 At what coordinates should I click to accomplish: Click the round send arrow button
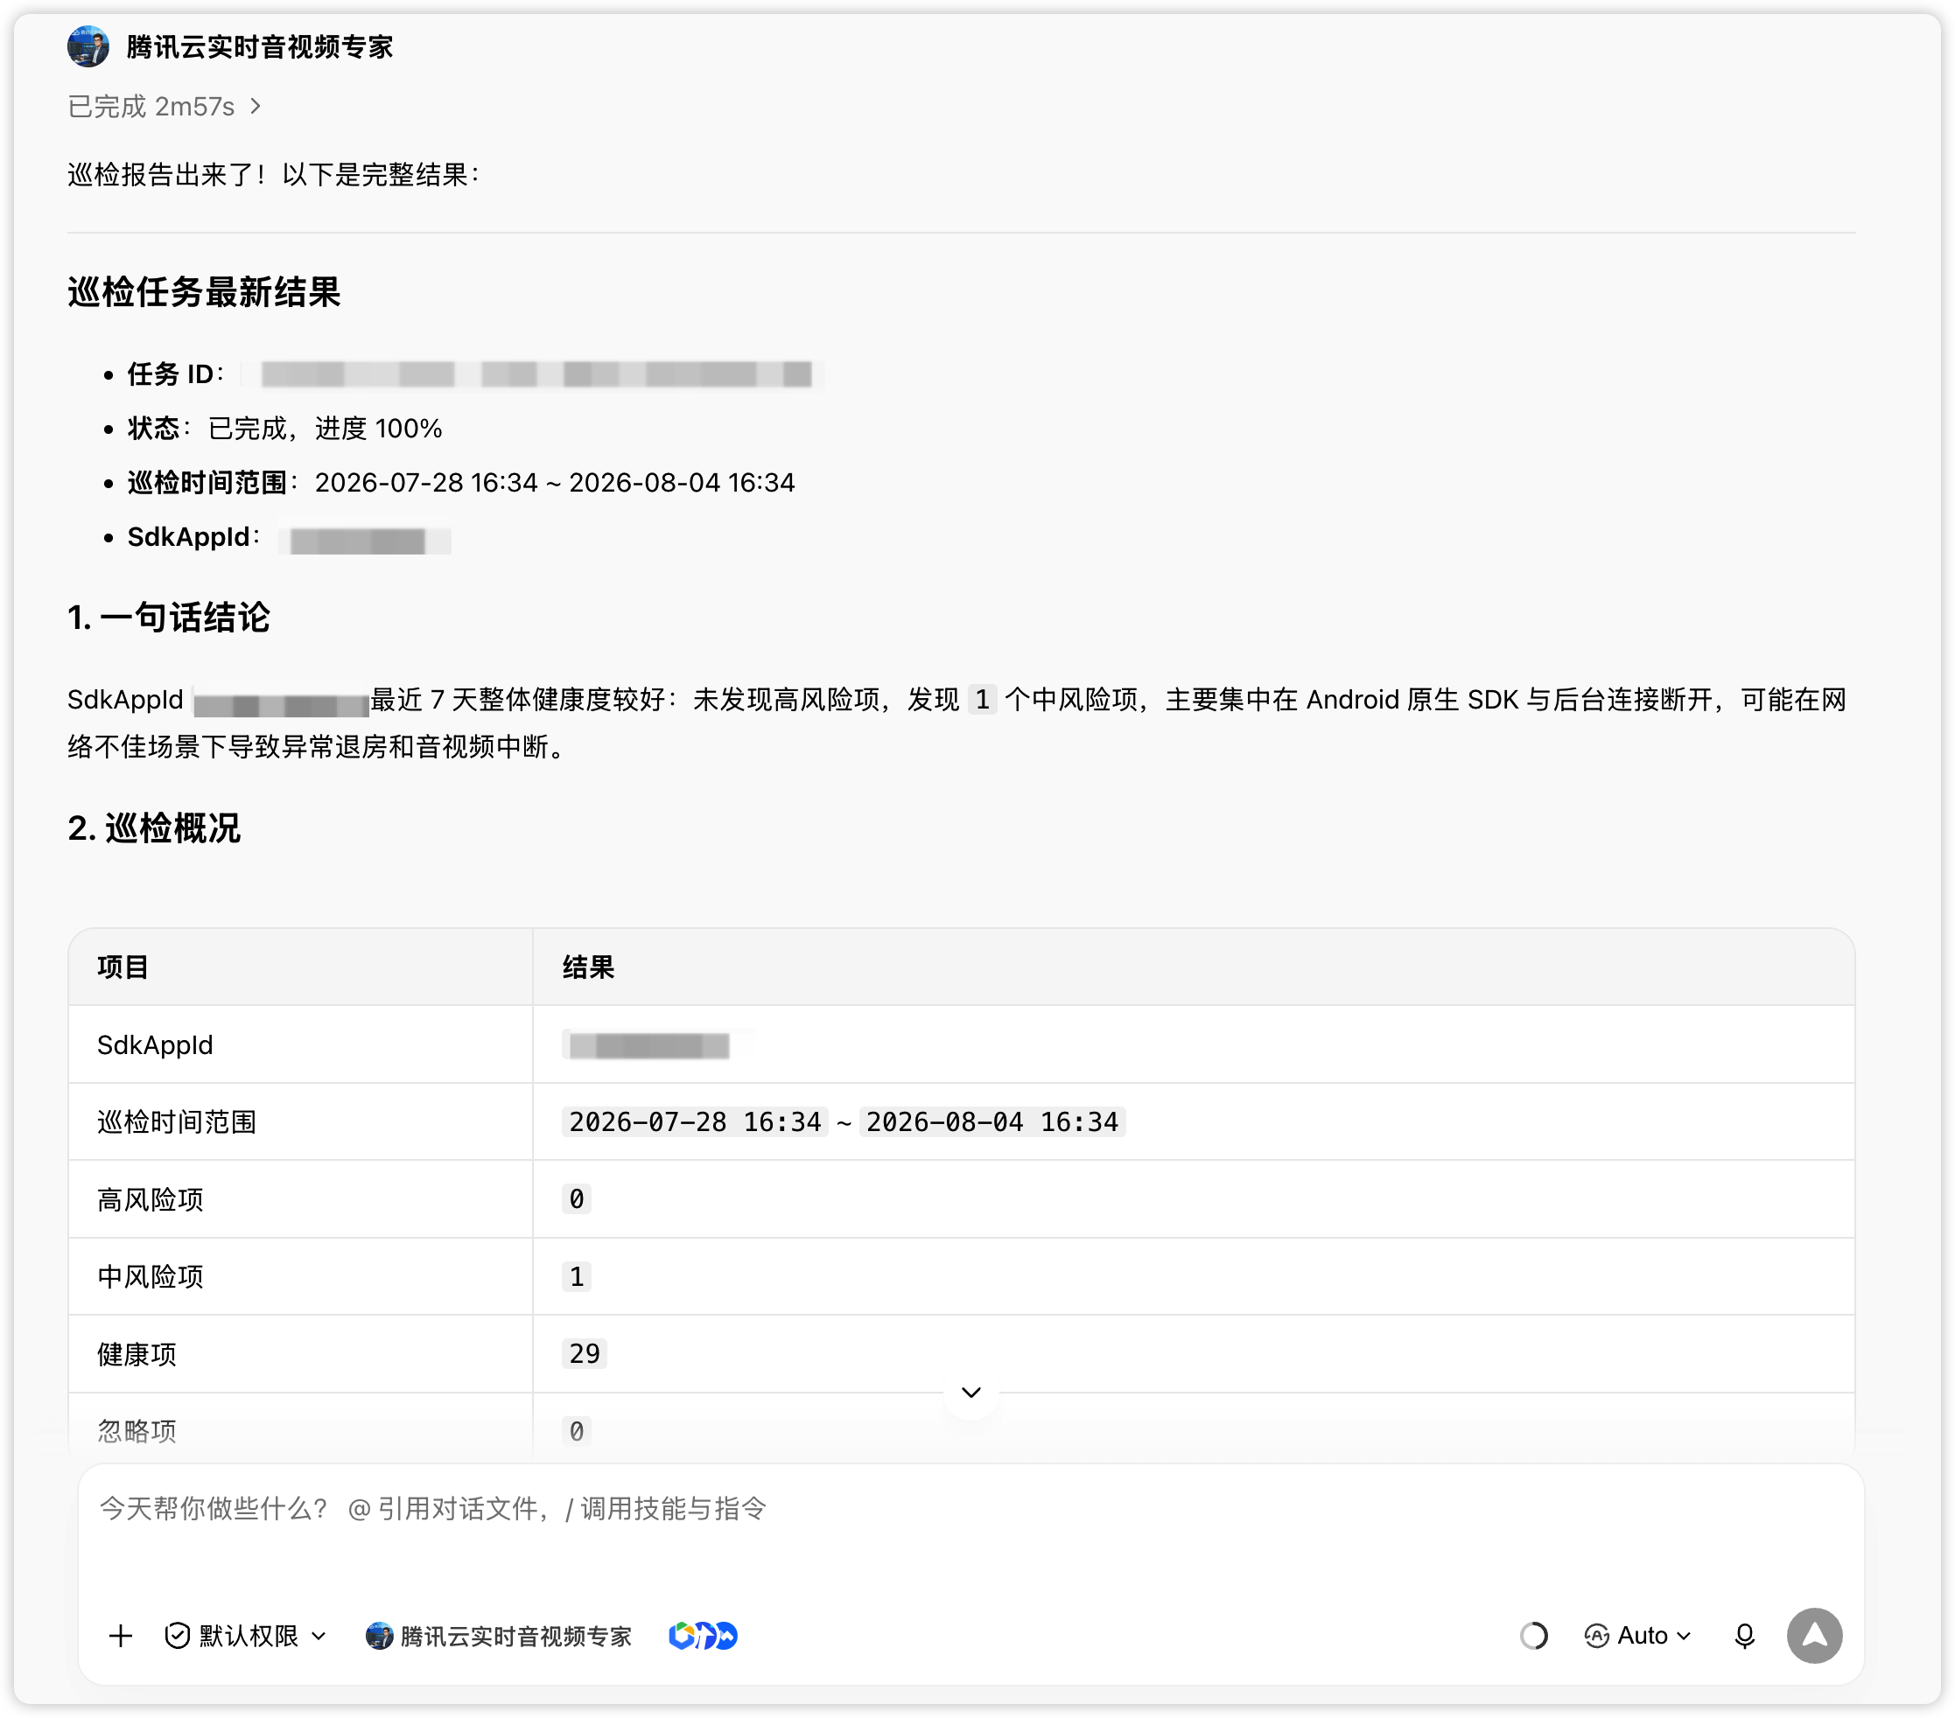coord(1814,1636)
